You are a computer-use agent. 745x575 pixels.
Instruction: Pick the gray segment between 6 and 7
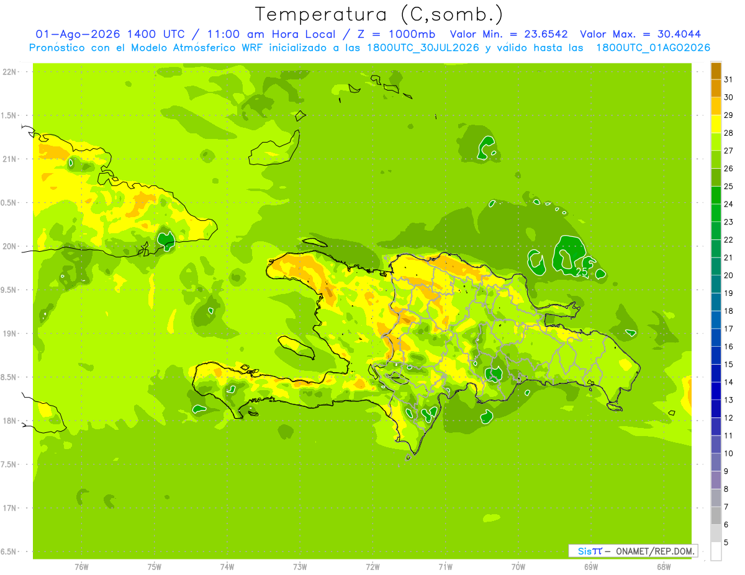click(716, 515)
